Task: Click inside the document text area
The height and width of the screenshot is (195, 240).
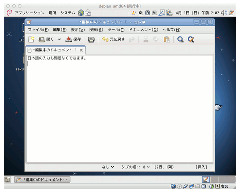Action: [x=120, y=109]
